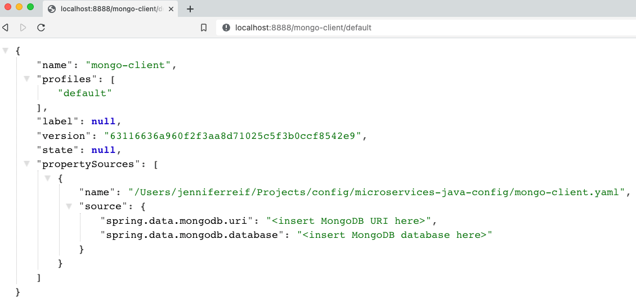This screenshot has height=302, width=636.
Task: Go back using the back arrow
Action: pyautogui.click(x=5, y=28)
